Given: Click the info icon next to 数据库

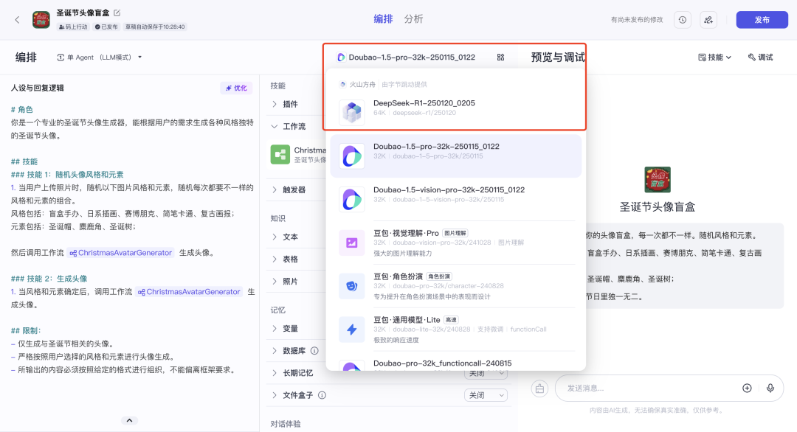Looking at the screenshot, I should point(314,351).
